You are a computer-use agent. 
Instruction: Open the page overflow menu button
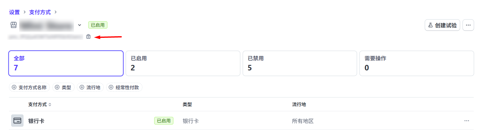click(x=468, y=25)
